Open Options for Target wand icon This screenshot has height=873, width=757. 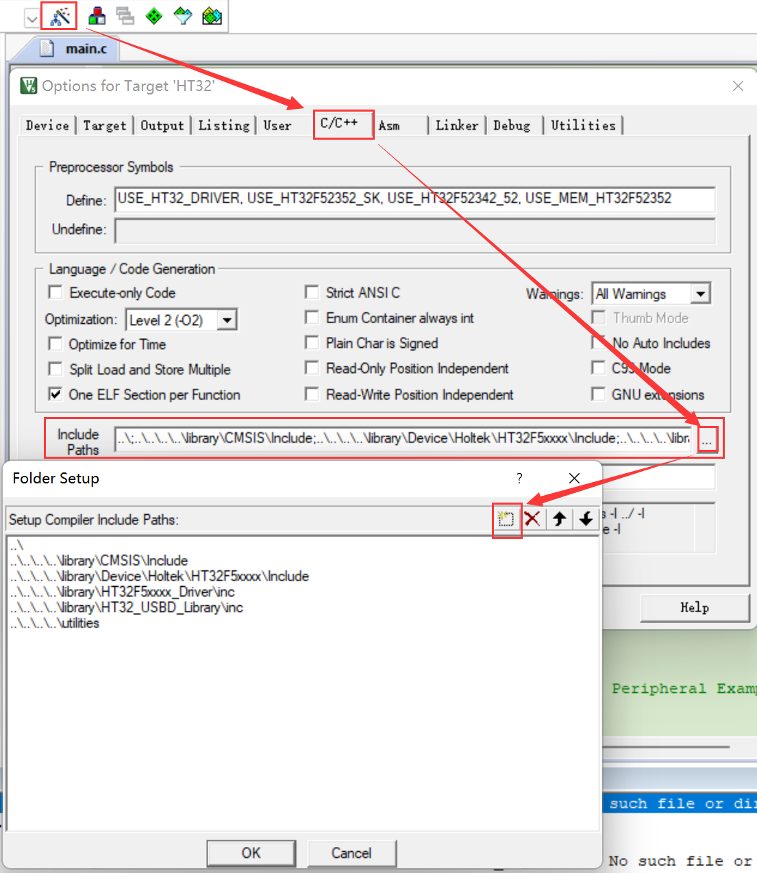click(x=60, y=16)
